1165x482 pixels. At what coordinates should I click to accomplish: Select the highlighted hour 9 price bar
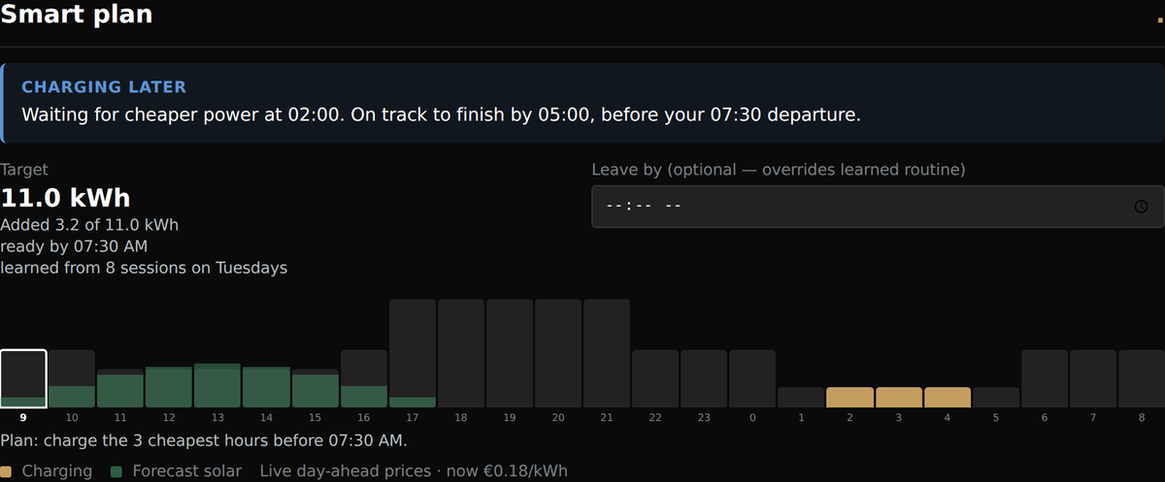point(23,378)
